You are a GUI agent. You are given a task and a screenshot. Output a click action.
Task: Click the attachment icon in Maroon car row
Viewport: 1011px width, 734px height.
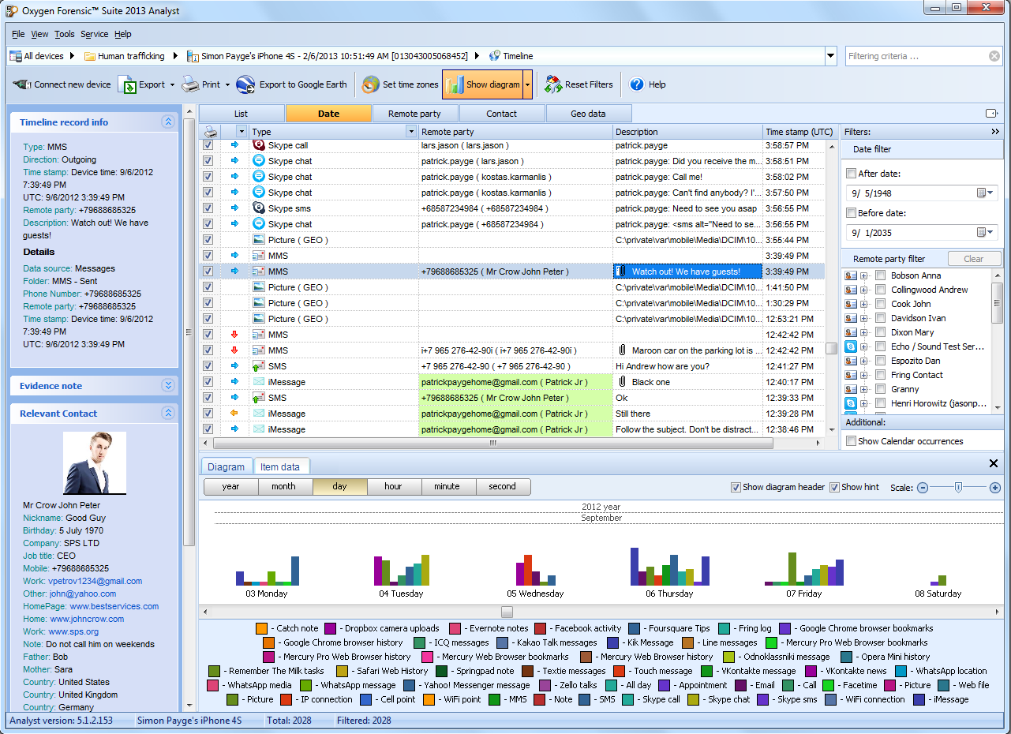tap(623, 350)
